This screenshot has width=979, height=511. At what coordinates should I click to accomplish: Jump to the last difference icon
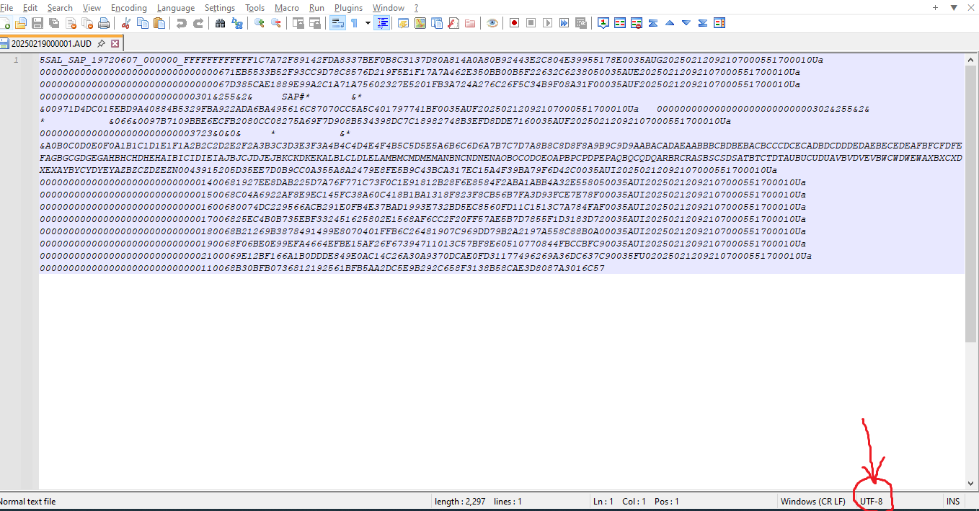[703, 23]
